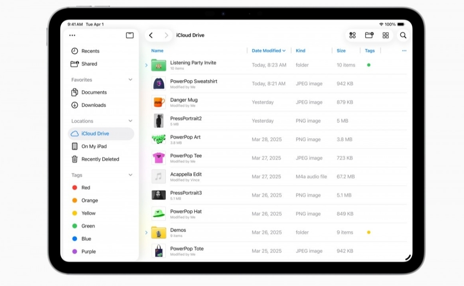
Task: Select the Danger Mug file name
Action: (184, 100)
